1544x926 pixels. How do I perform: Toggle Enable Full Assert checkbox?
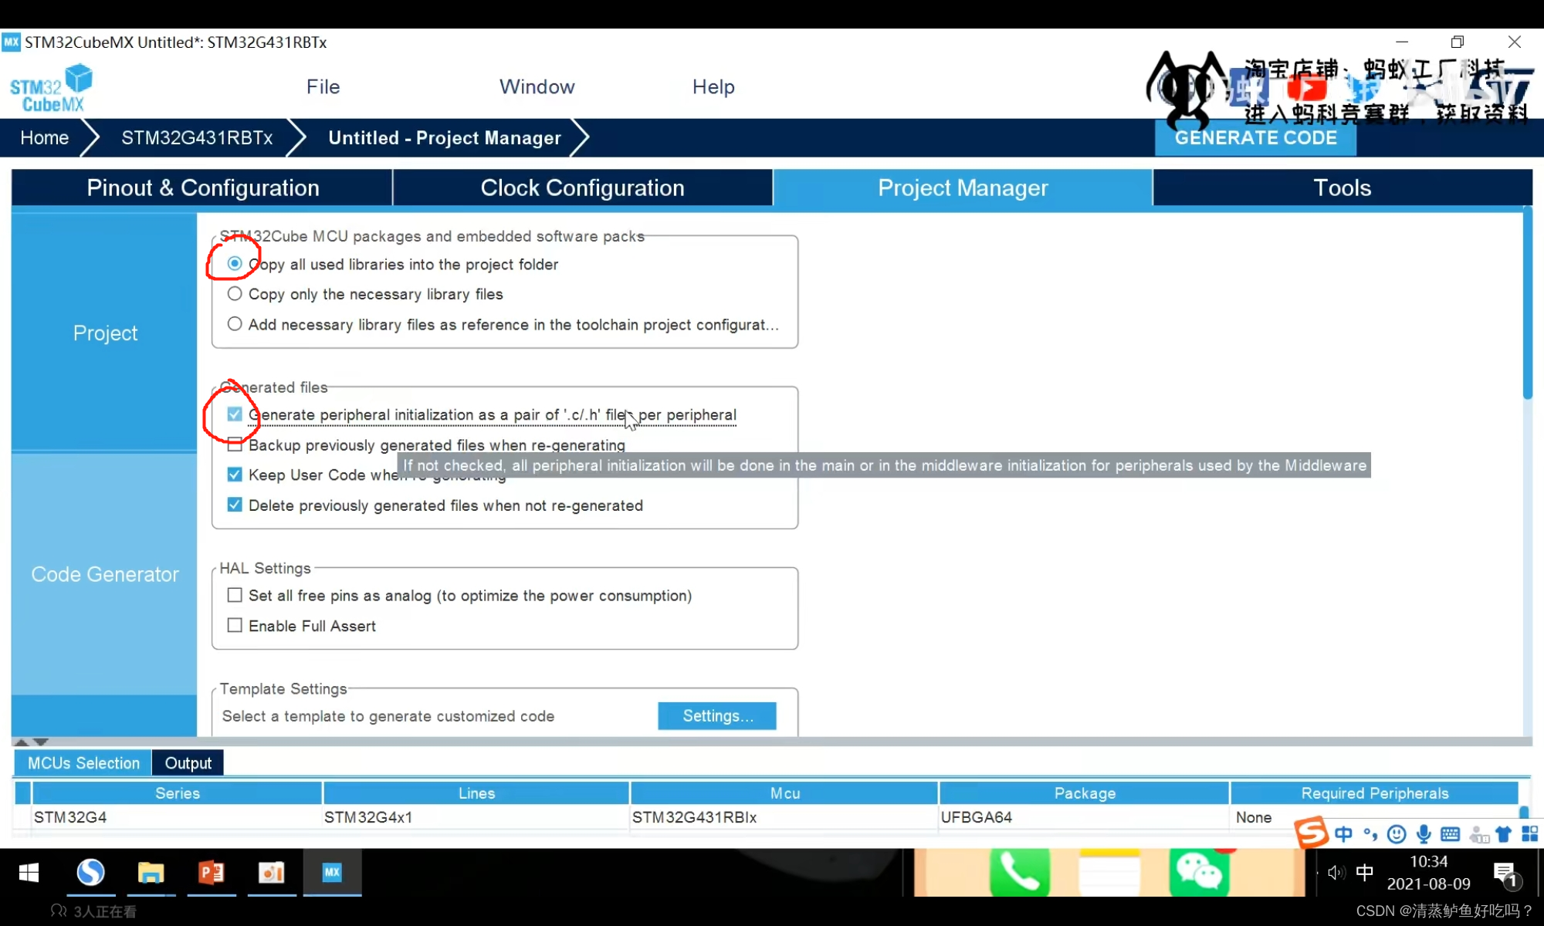tap(235, 626)
